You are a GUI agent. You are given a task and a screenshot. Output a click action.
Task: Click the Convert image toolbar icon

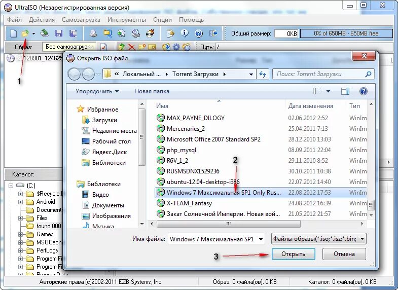click(x=122, y=33)
